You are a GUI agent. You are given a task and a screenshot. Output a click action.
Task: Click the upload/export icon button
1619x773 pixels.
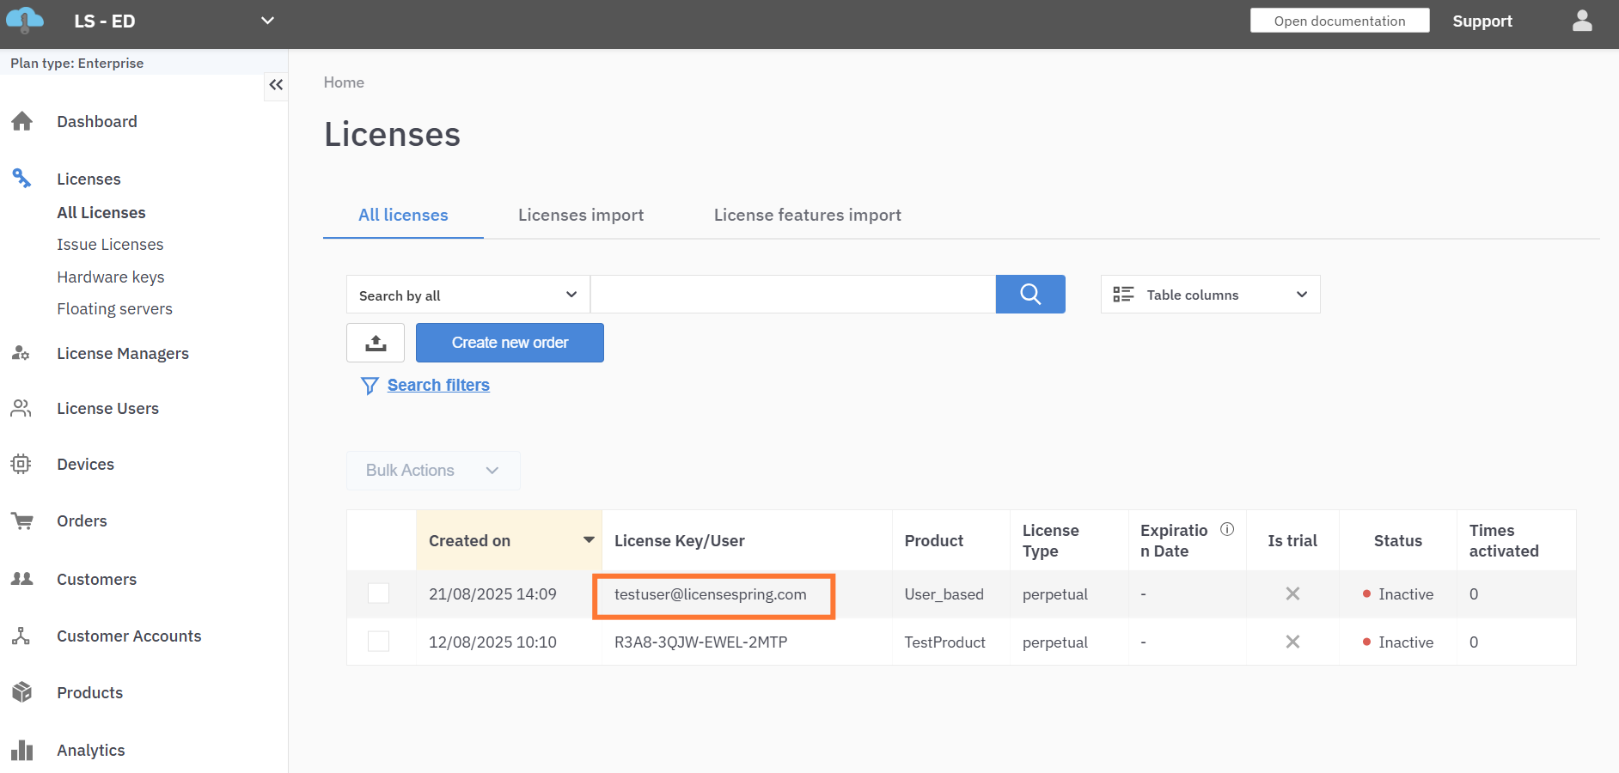[x=376, y=343]
